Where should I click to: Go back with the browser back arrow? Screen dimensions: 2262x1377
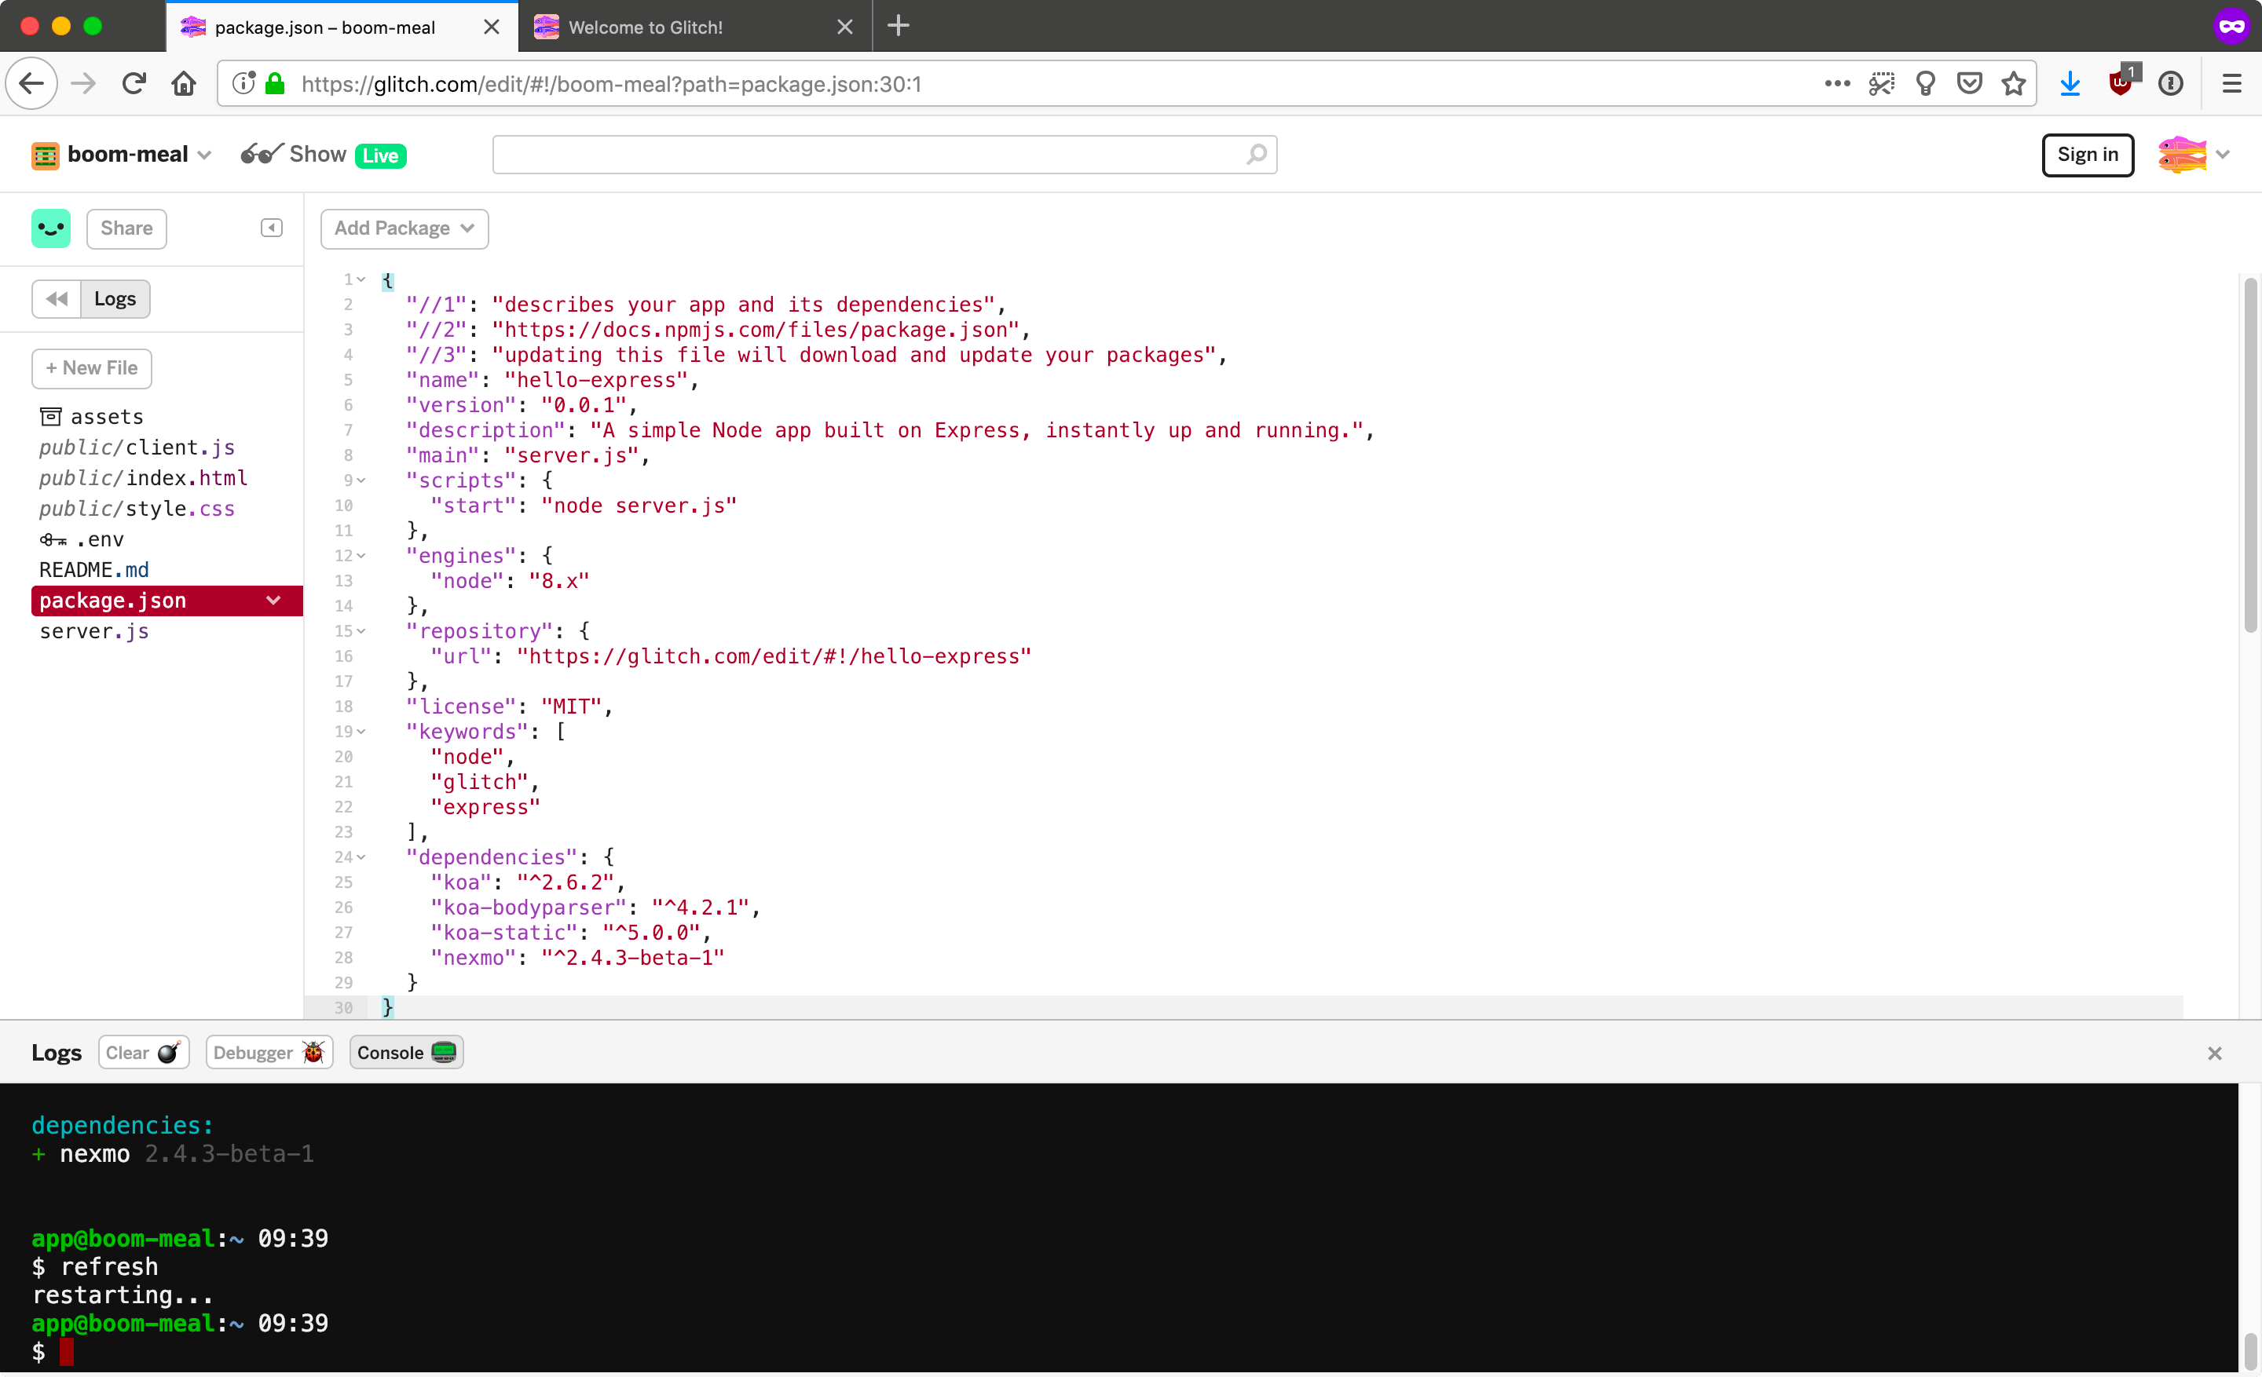point(32,85)
